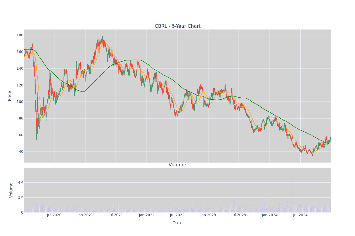Click the 160 price tick label
The height and width of the screenshot is (236, 355).
(x=20, y=52)
